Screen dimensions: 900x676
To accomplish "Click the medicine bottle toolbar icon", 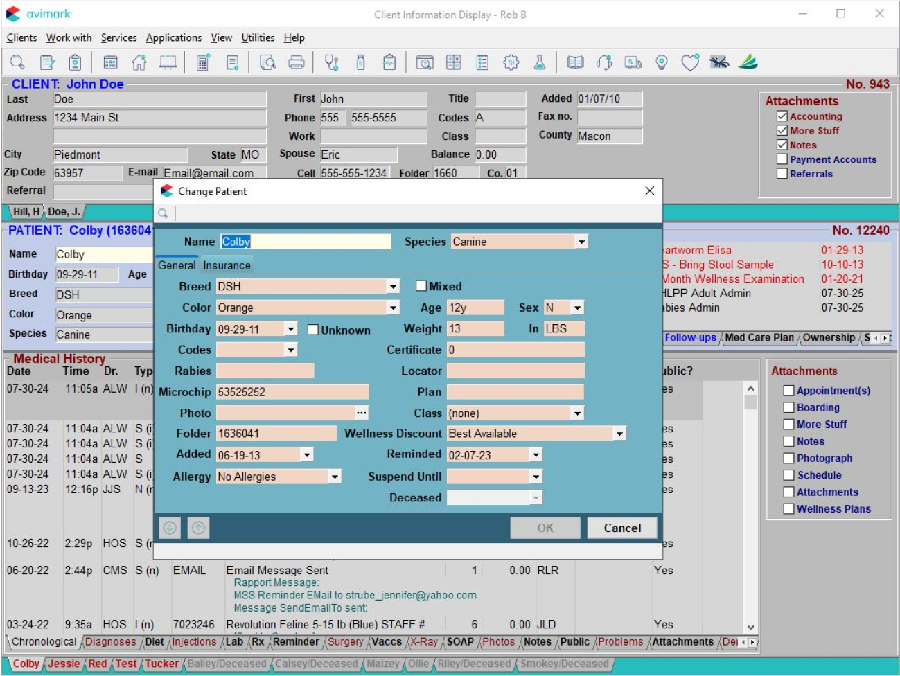I will pyautogui.click(x=360, y=62).
